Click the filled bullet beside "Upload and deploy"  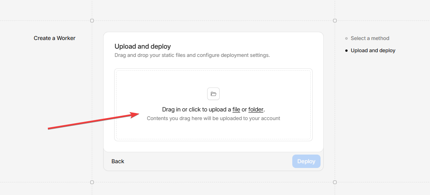coord(346,51)
